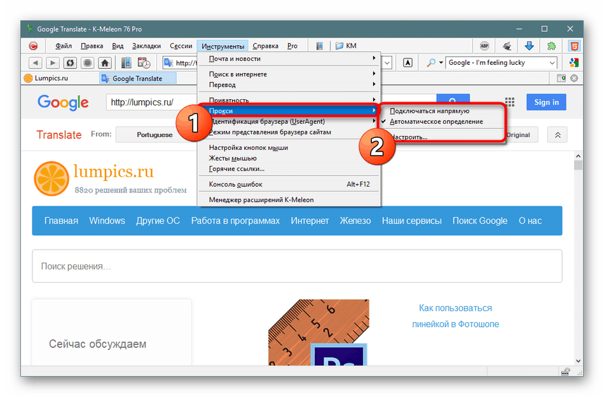Click the red K-Meleon icon left of Файл

tap(34, 46)
